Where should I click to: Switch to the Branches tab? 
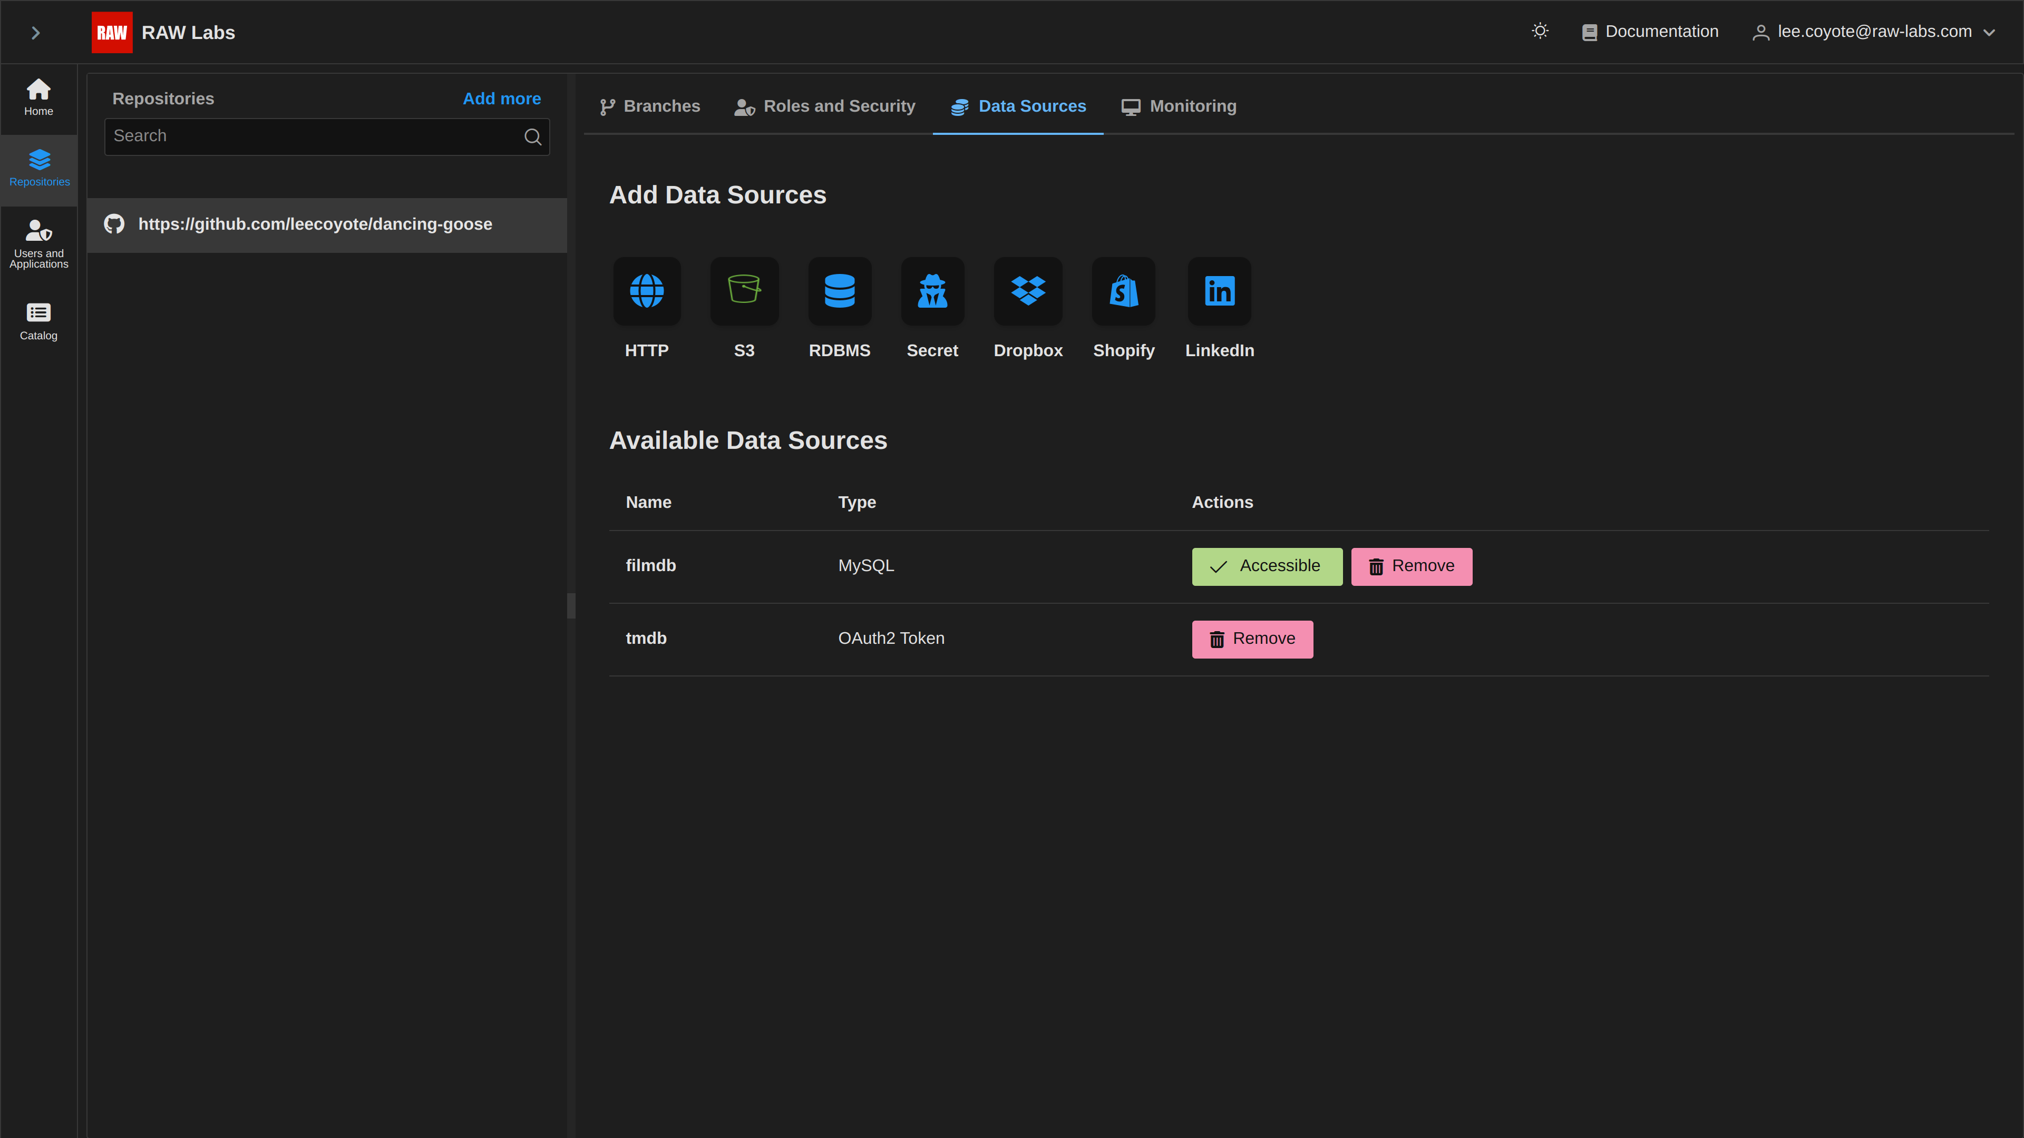coord(650,107)
